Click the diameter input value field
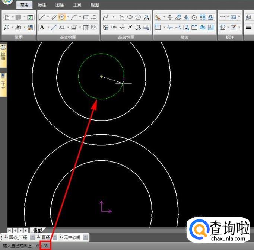The image size is (254, 250). [x=45, y=246]
